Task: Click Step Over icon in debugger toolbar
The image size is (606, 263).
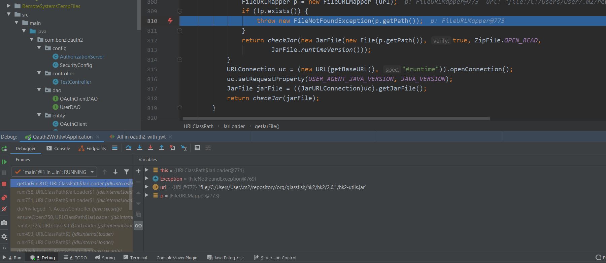Action: [x=129, y=148]
